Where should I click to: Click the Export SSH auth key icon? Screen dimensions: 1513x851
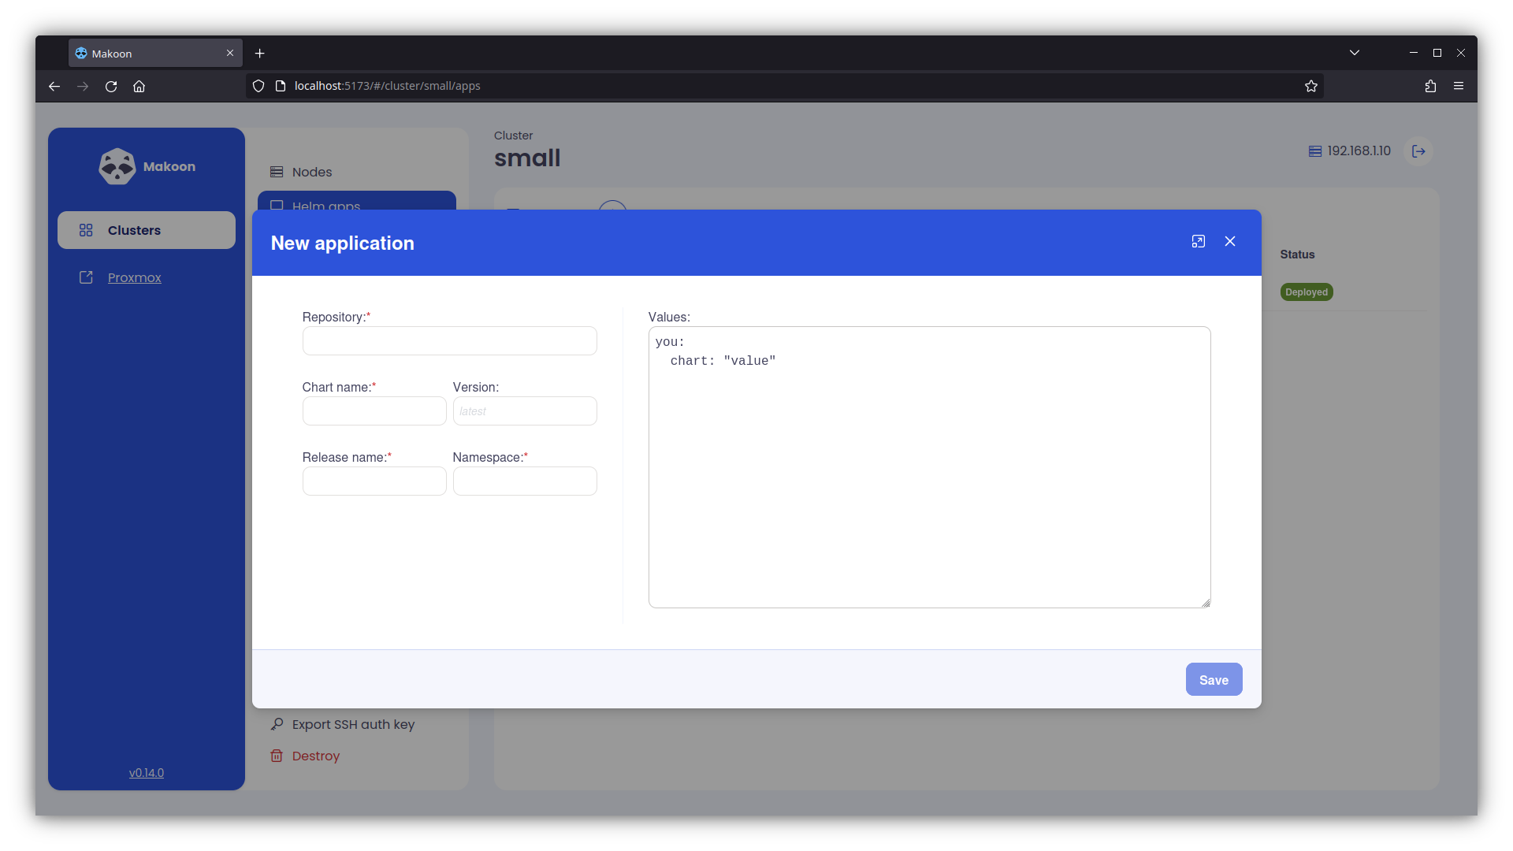[x=277, y=724]
